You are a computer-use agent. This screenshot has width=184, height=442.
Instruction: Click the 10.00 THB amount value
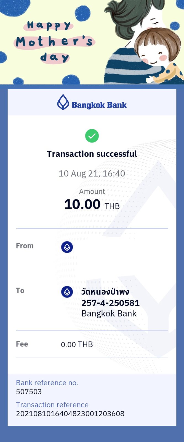point(92,205)
